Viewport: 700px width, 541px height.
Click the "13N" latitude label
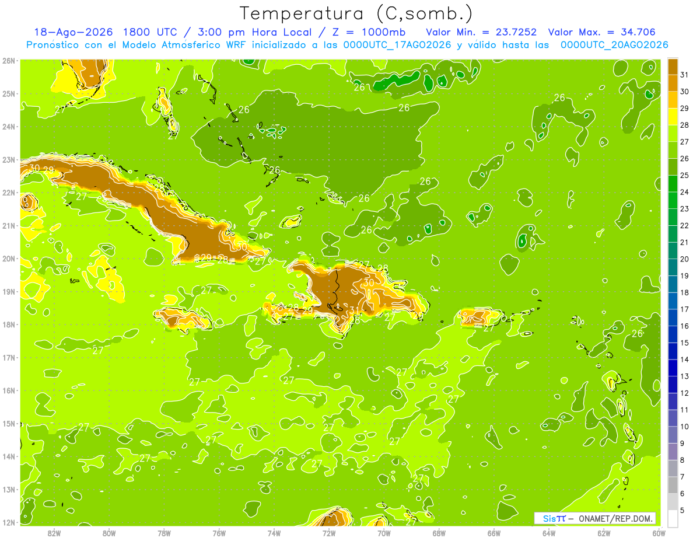click(8, 489)
